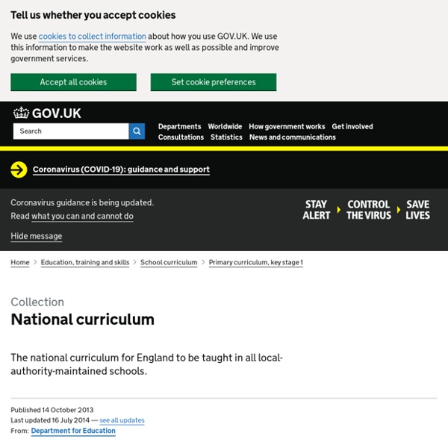This screenshot has width=448, height=448.
Task: Follow the School curriculum breadcrumb
Action: pyautogui.click(x=169, y=262)
